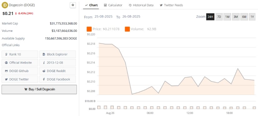This screenshot has width=258, height=116.
Task: Open the DOGE Facebook link
Action: [58, 79]
